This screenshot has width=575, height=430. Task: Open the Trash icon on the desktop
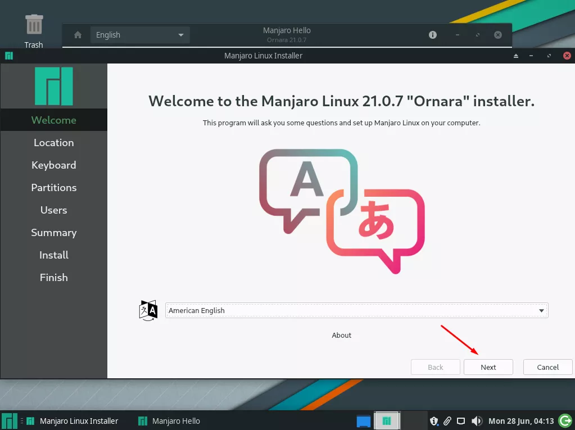[x=34, y=31]
